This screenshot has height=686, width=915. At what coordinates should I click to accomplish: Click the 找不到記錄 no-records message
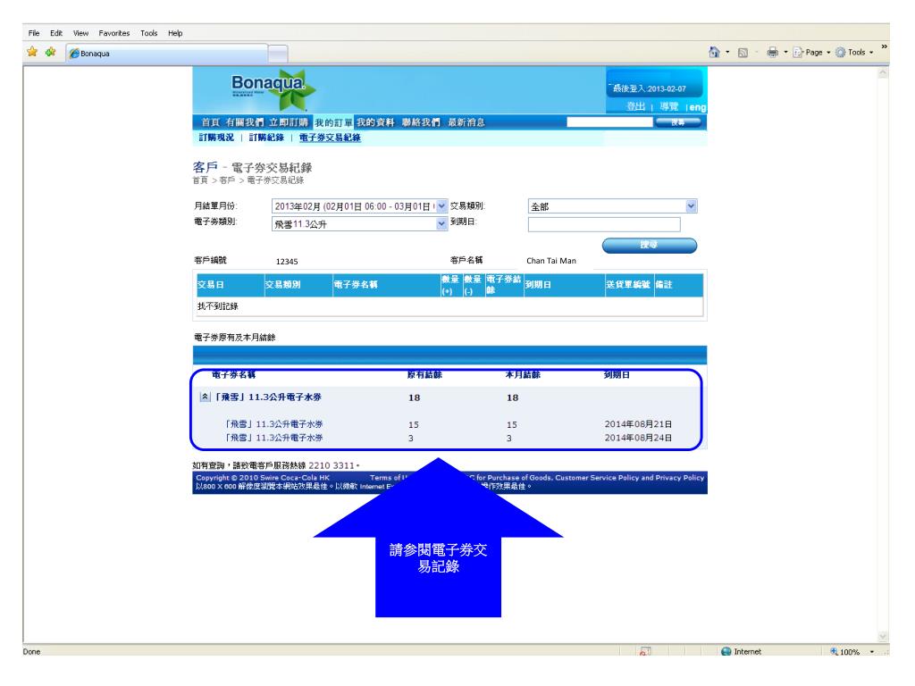[x=217, y=306]
